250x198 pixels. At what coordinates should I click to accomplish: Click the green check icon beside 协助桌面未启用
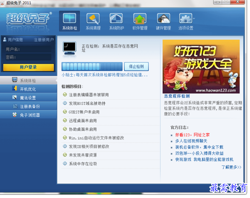click(65, 129)
